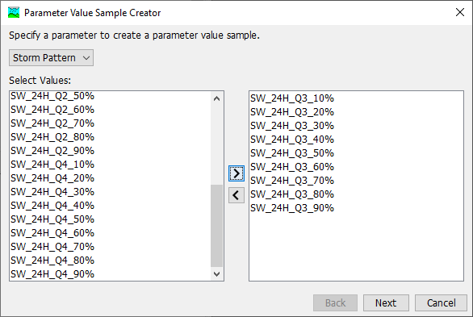The image size is (473, 317).
Task: Select SW_24H_Q4_10% in available values
Action: point(111,165)
